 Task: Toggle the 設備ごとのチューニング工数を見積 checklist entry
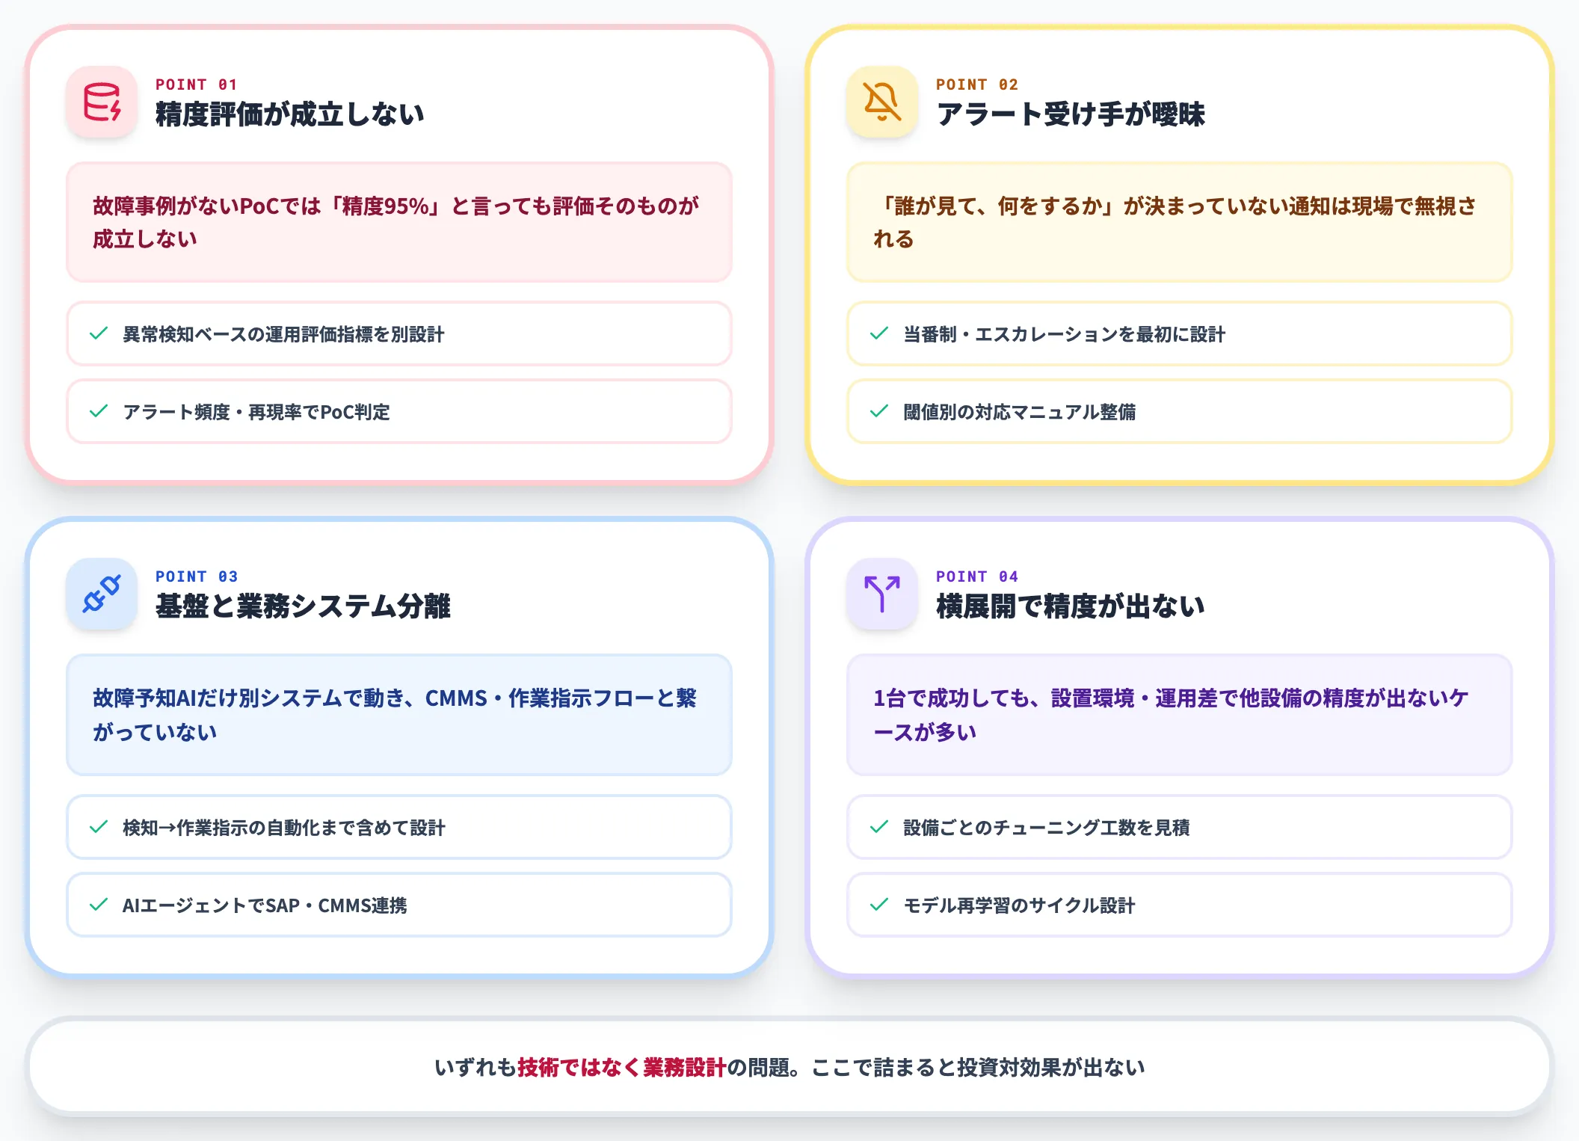pyautogui.click(x=1179, y=828)
